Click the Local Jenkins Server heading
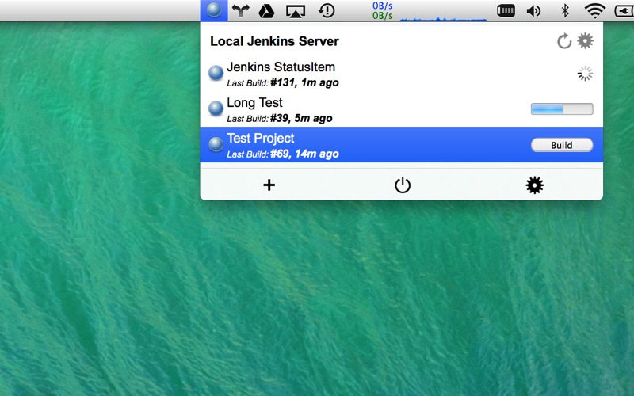The width and height of the screenshot is (634, 396). tap(274, 41)
